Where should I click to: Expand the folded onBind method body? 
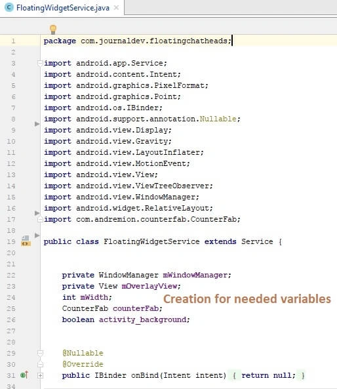pos(40,375)
